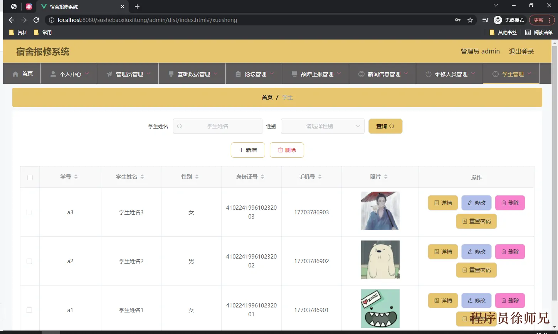
Task: Click 退出登录 to log out
Action: [x=521, y=51]
